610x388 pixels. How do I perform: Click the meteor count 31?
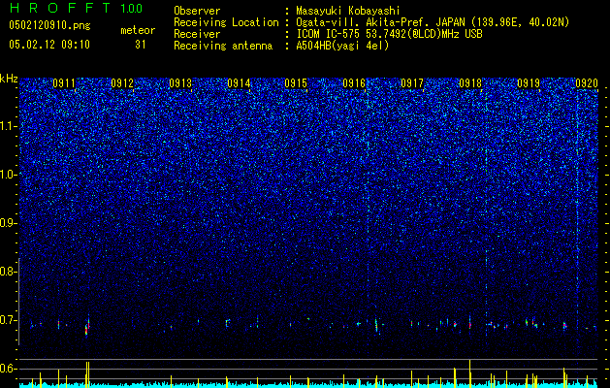141,45
